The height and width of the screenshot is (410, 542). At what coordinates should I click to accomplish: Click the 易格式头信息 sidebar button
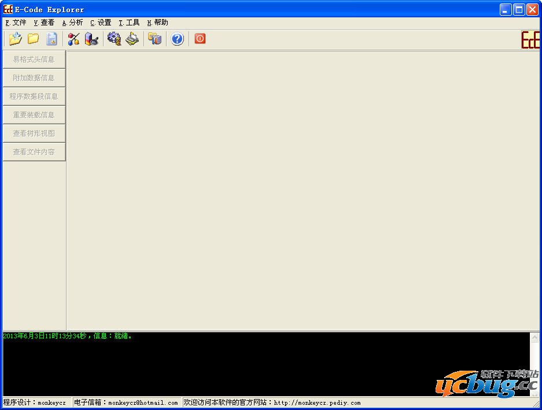pos(33,59)
